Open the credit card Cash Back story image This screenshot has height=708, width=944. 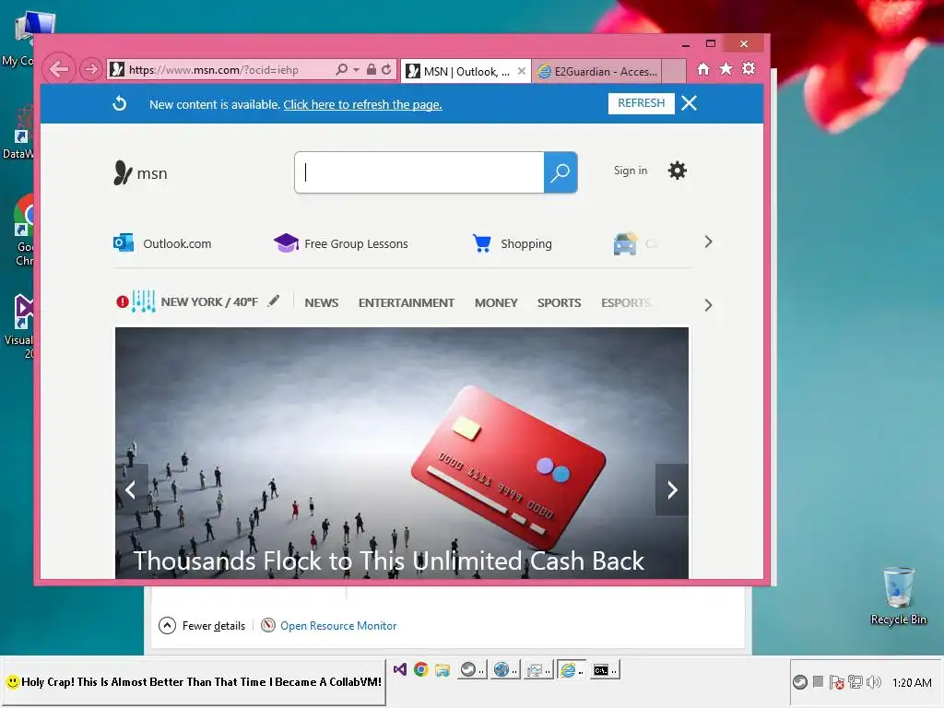pyautogui.click(x=402, y=453)
